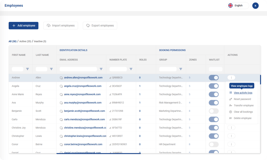The height and width of the screenshot is (160, 267).
Task: Click roles count 1 for Angela Cruz
Action: point(140,86)
